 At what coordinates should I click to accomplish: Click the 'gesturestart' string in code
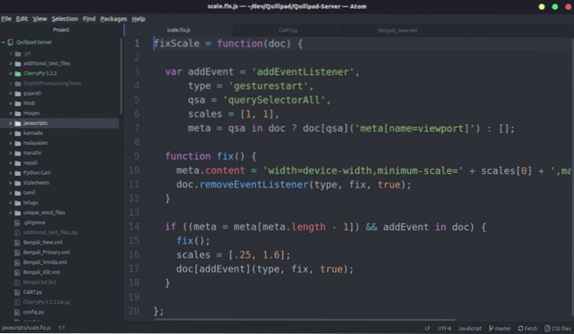[268, 86]
